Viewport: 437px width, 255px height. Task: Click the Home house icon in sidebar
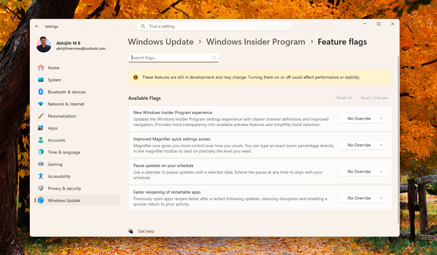click(x=41, y=68)
